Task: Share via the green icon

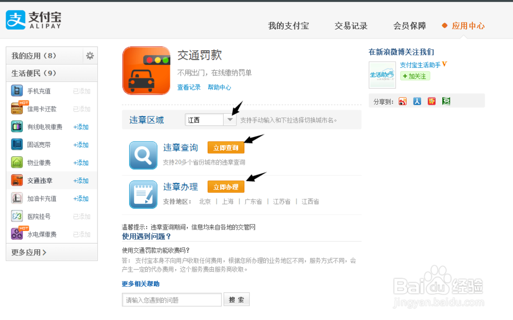Action: pyautogui.click(x=446, y=102)
